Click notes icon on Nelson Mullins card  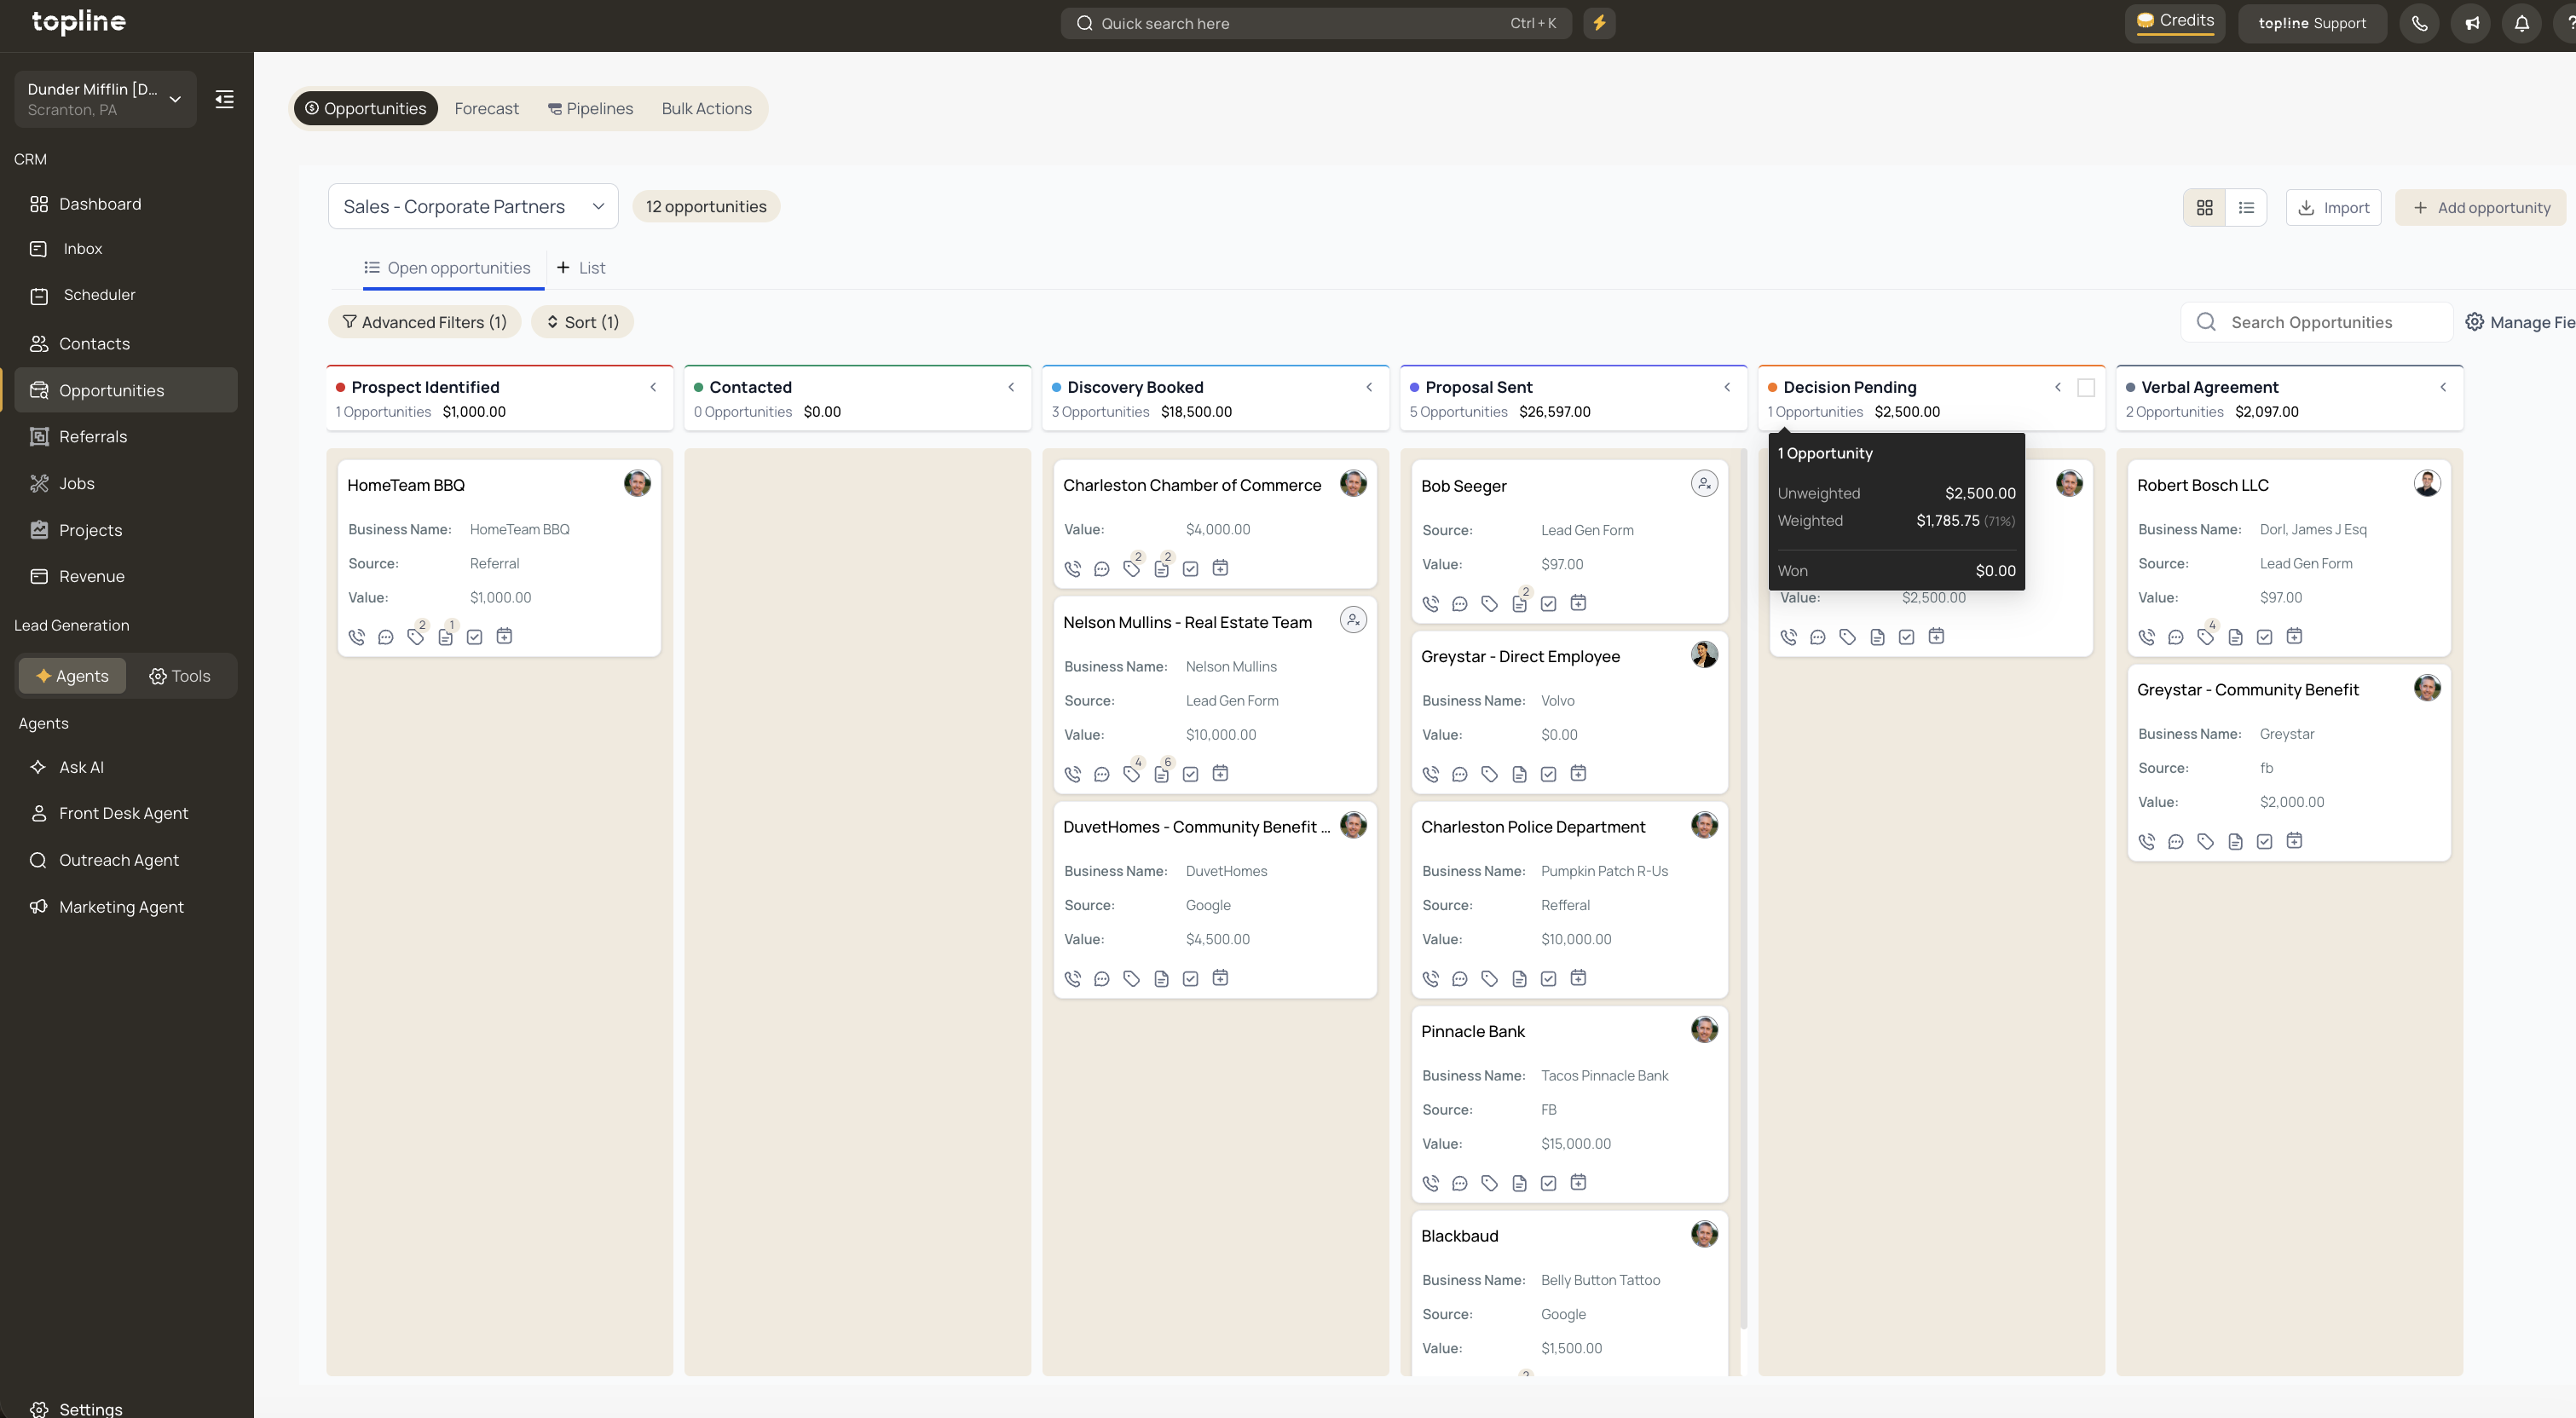1162,774
